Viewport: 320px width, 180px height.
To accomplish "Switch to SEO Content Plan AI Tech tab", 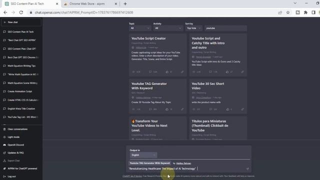I will (31, 4).
